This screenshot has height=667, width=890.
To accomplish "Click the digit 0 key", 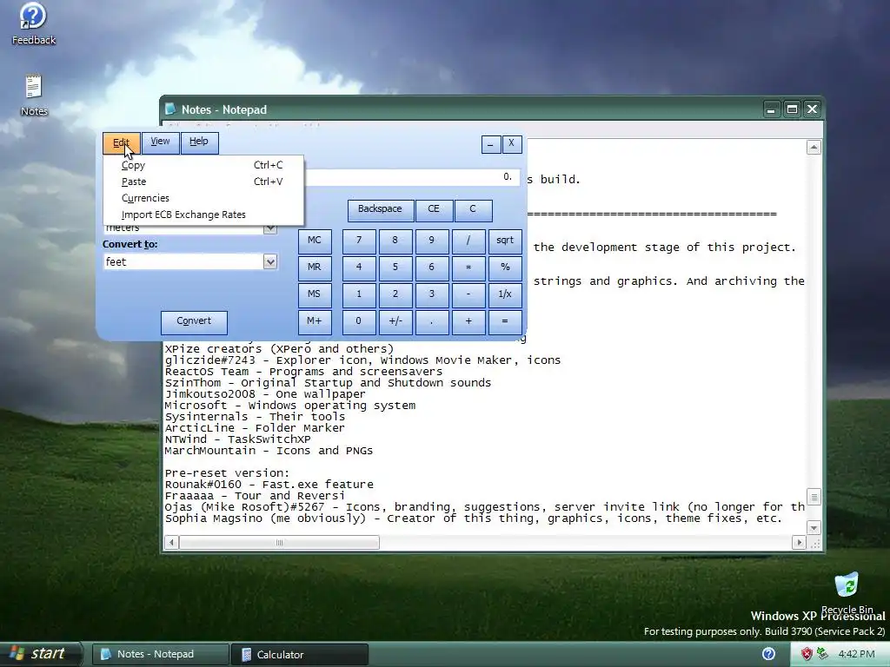I will [x=359, y=321].
